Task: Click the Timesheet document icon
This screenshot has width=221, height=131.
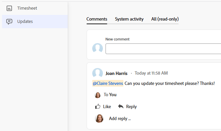Action: coord(9,8)
